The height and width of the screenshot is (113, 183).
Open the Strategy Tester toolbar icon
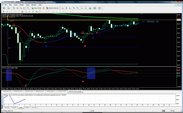pyautogui.click(x=28, y=8)
